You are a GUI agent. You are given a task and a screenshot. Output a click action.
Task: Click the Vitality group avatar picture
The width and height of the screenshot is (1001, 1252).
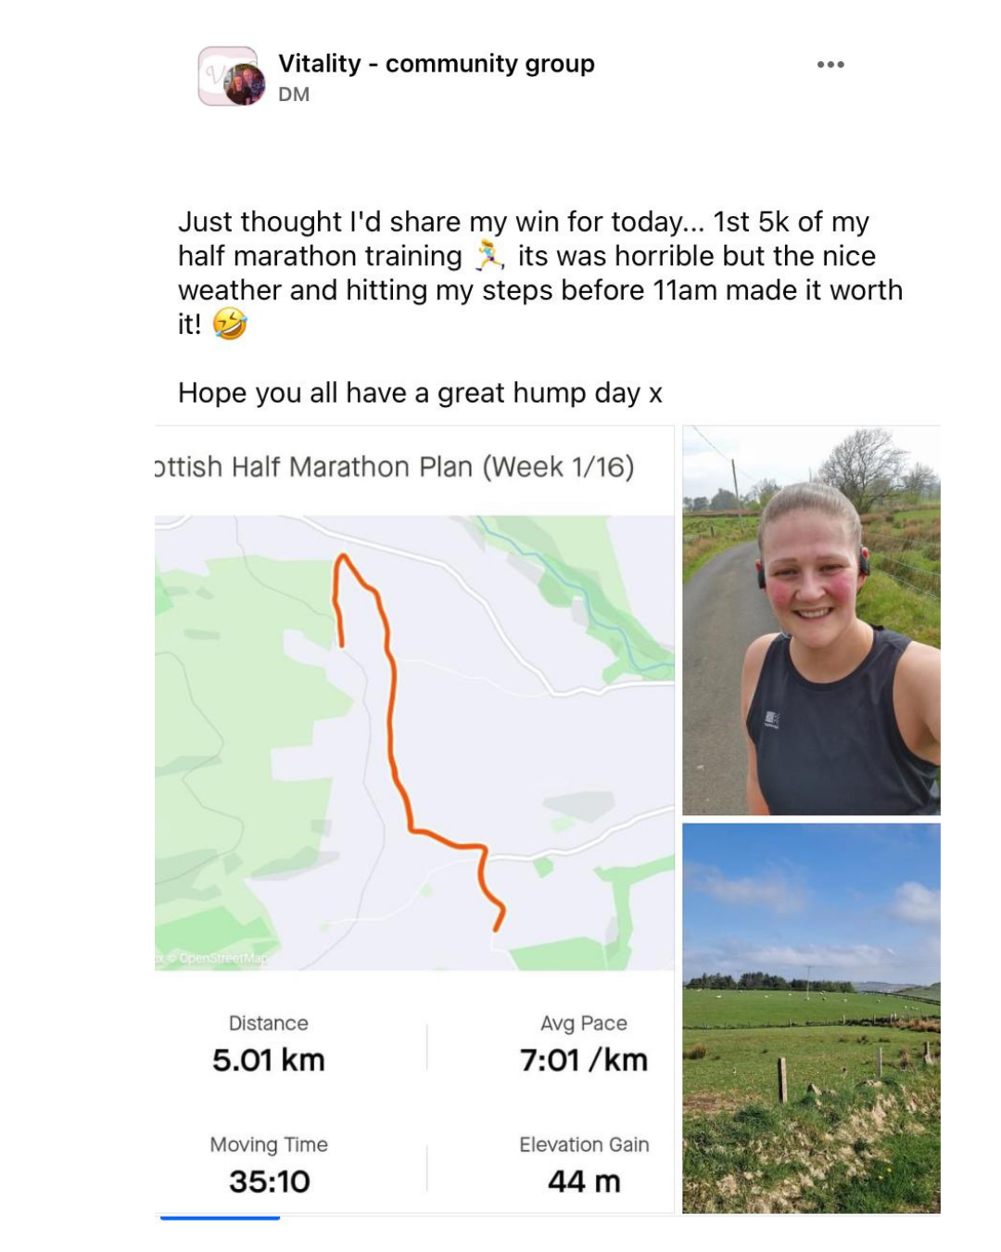click(229, 76)
